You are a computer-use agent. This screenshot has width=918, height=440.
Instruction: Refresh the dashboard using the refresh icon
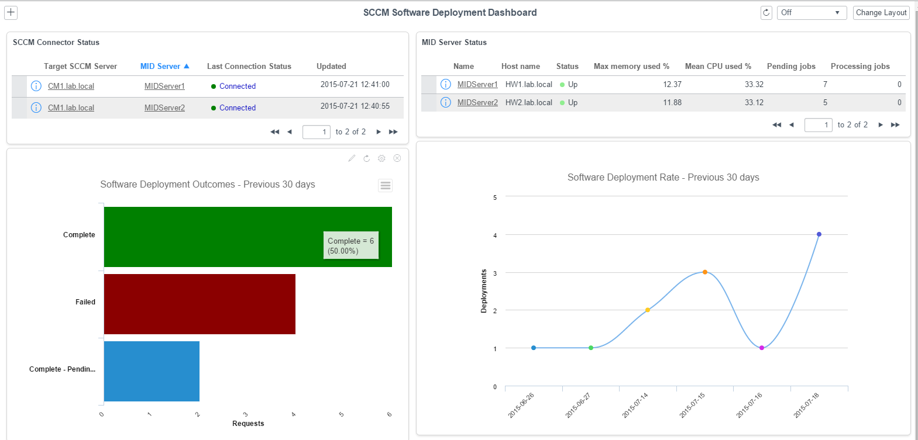tap(766, 12)
